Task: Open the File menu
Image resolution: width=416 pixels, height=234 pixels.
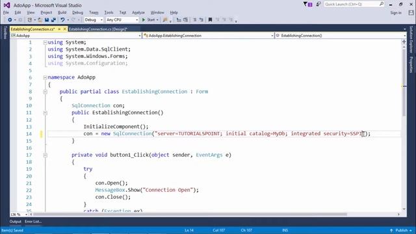Action: (x=6, y=12)
